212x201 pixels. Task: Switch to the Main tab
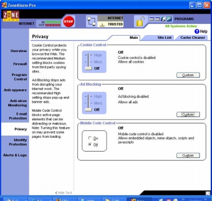pos(133,38)
